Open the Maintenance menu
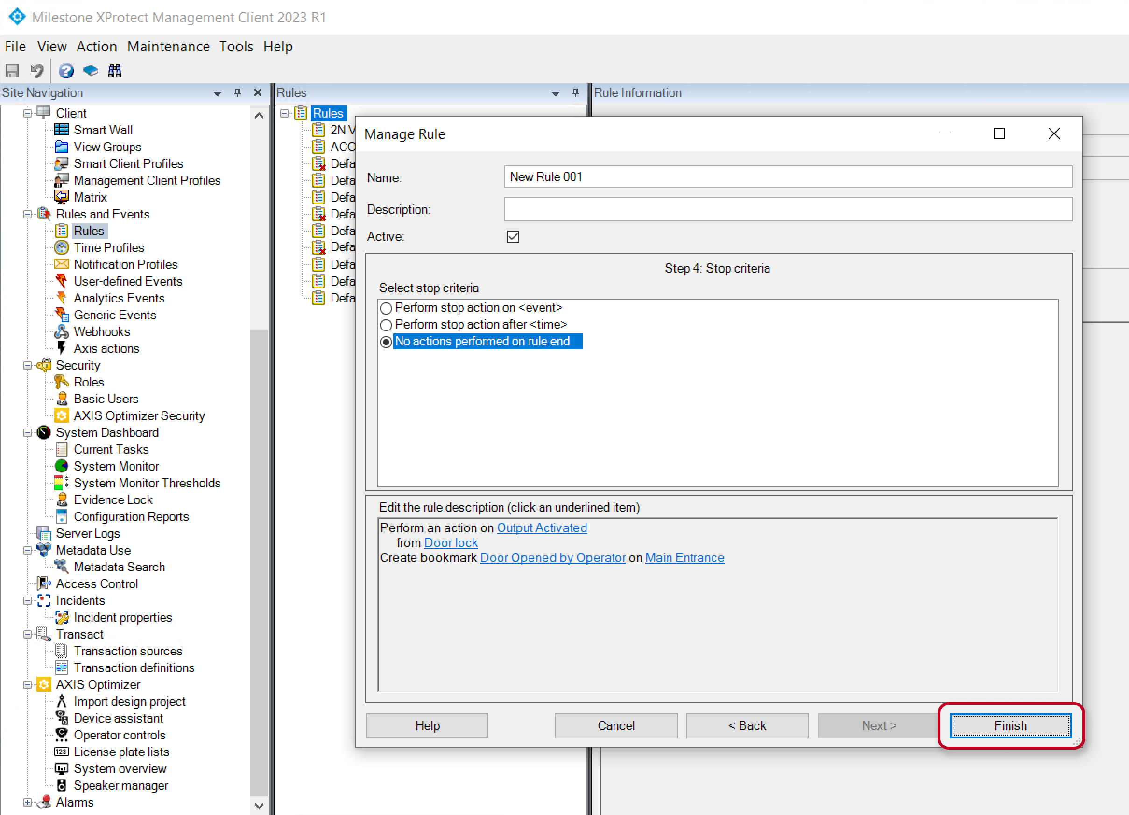The height and width of the screenshot is (815, 1129). coord(168,46)
